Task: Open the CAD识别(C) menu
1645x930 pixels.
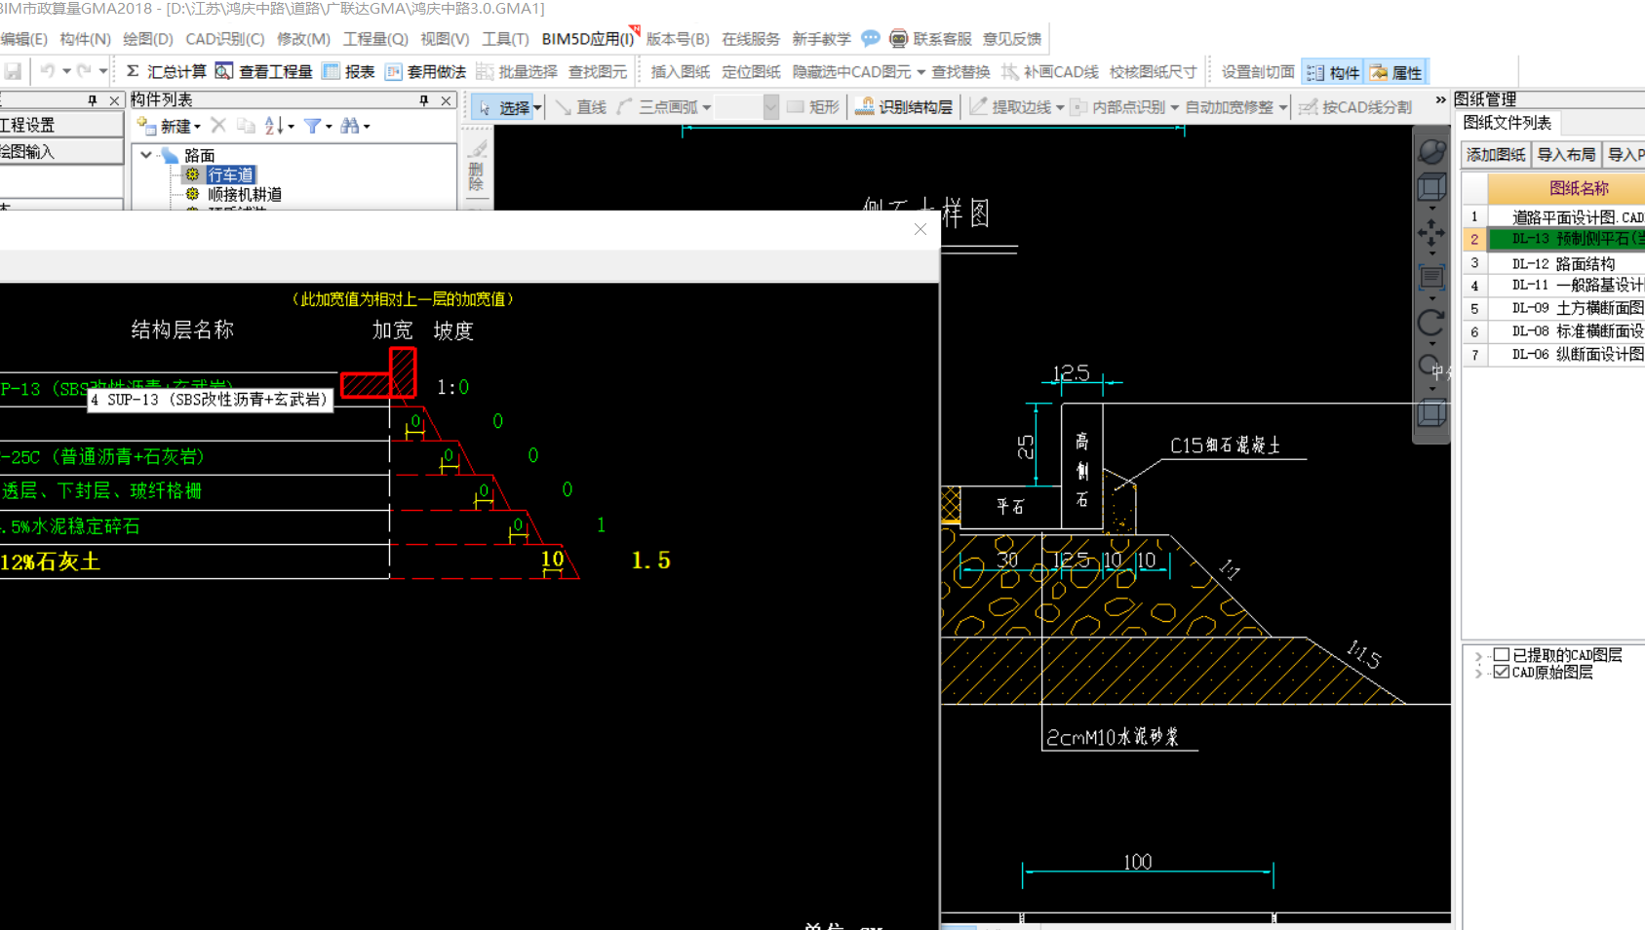Action: [224, 39]
